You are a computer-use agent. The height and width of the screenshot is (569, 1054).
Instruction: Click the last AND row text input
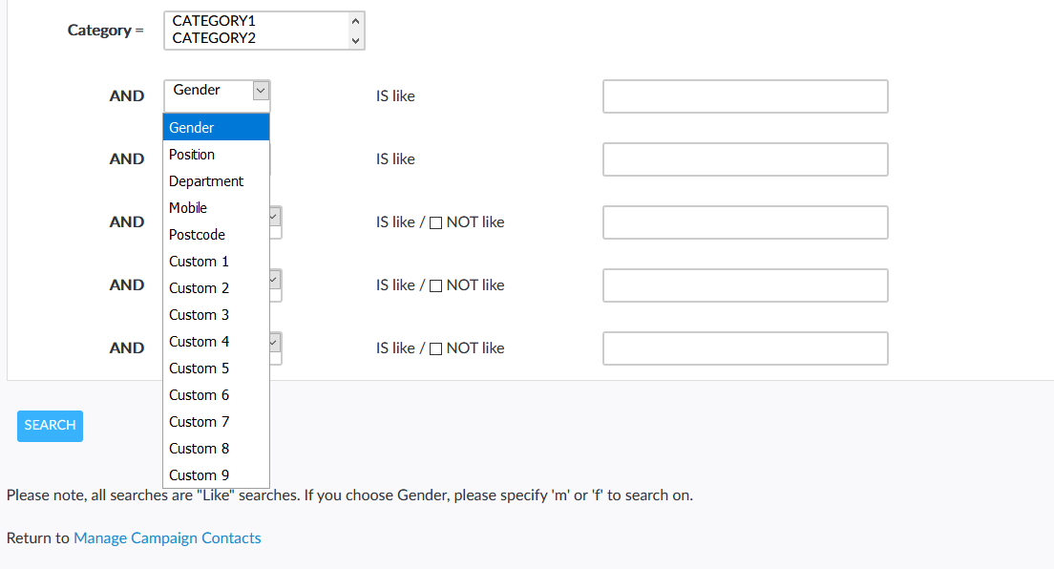point(745,348)
